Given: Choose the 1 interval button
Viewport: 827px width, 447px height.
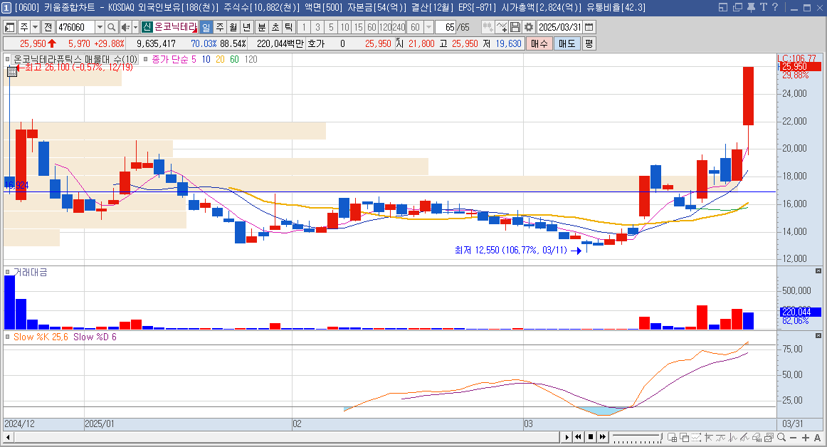Looking at the screenshot, I should click(x=304, y=27).
